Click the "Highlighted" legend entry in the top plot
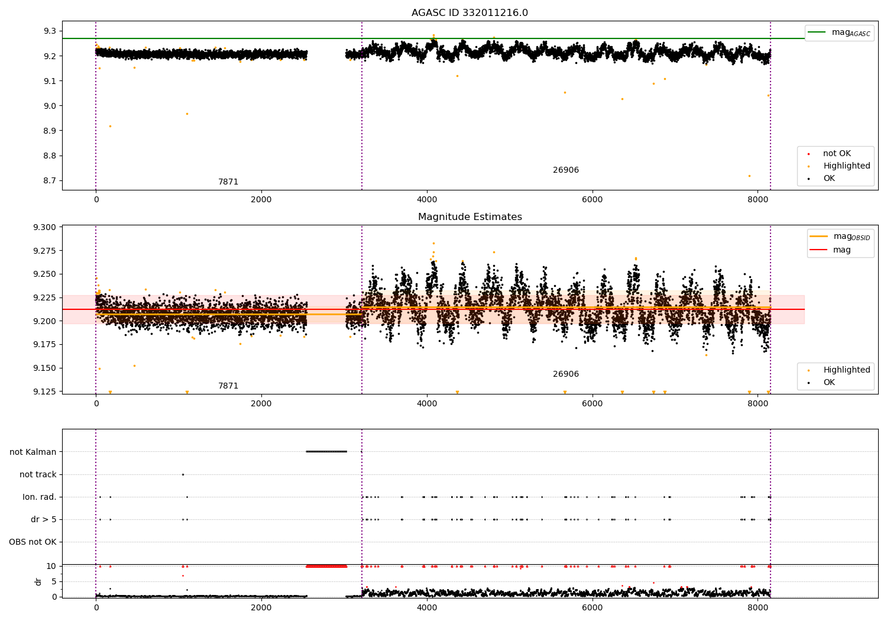The width and height of the screenshot is (887, 621). pos(840,166)
